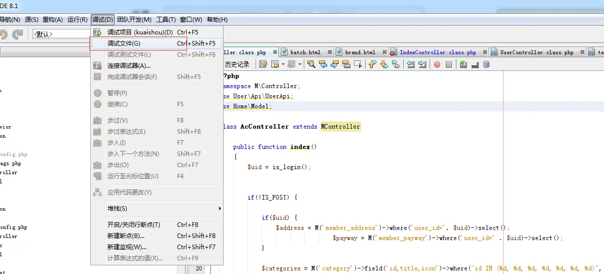The width and height of the screenshot is (604, 274).
Task: Click the 历史记录 button
Action: tap(237, 64)
